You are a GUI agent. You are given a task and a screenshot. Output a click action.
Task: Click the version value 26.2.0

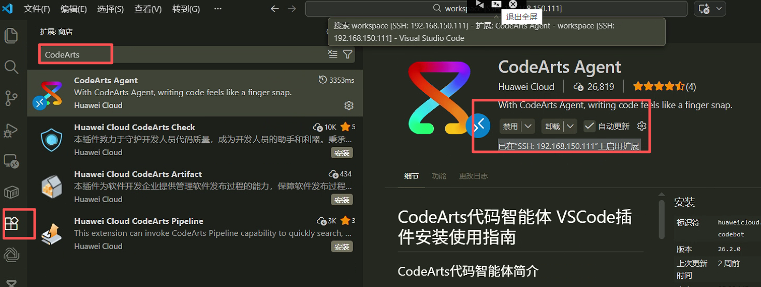tap(729, 249)
